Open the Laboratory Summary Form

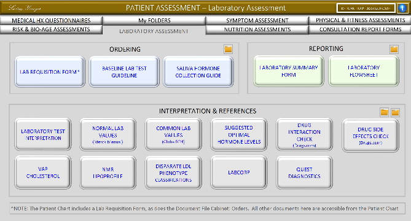pos(289,71)
